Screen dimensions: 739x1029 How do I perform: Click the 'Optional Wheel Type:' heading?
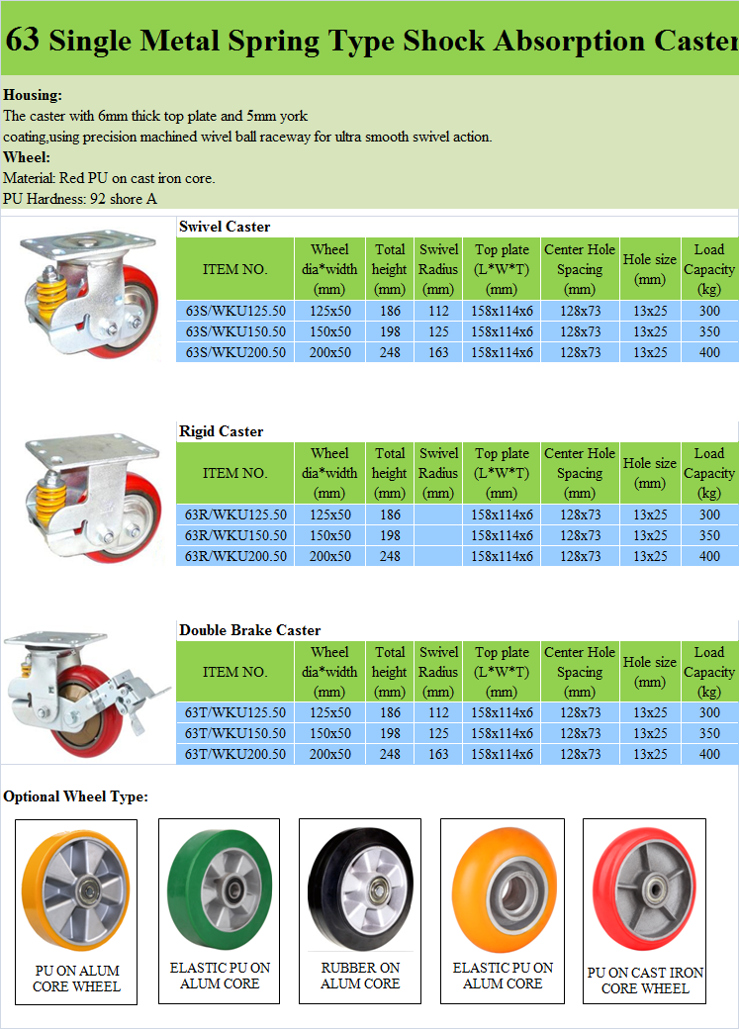click(75, 796)
